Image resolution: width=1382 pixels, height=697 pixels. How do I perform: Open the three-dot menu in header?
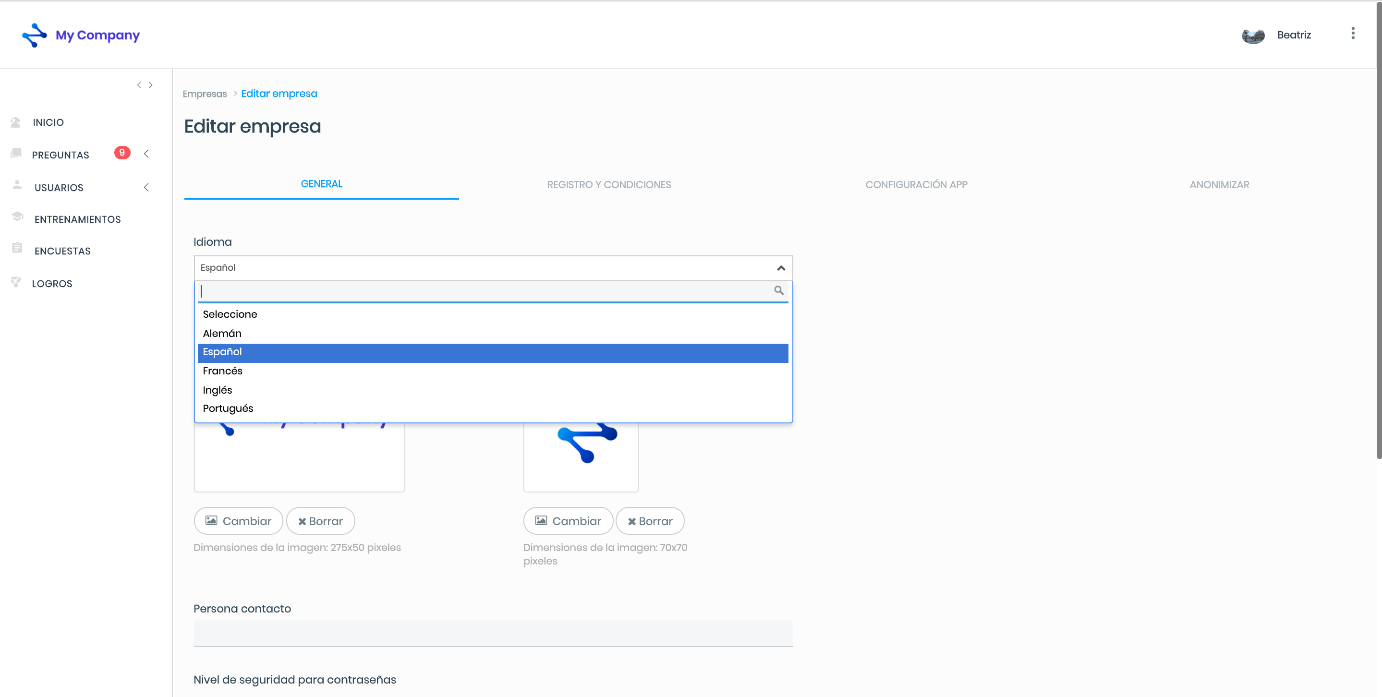tap(1353, 34)
